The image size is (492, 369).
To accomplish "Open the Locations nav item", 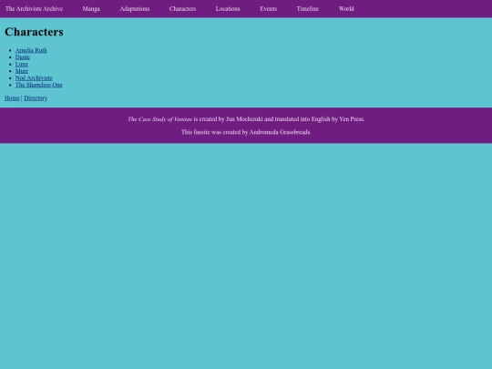I will click(228, 9).
